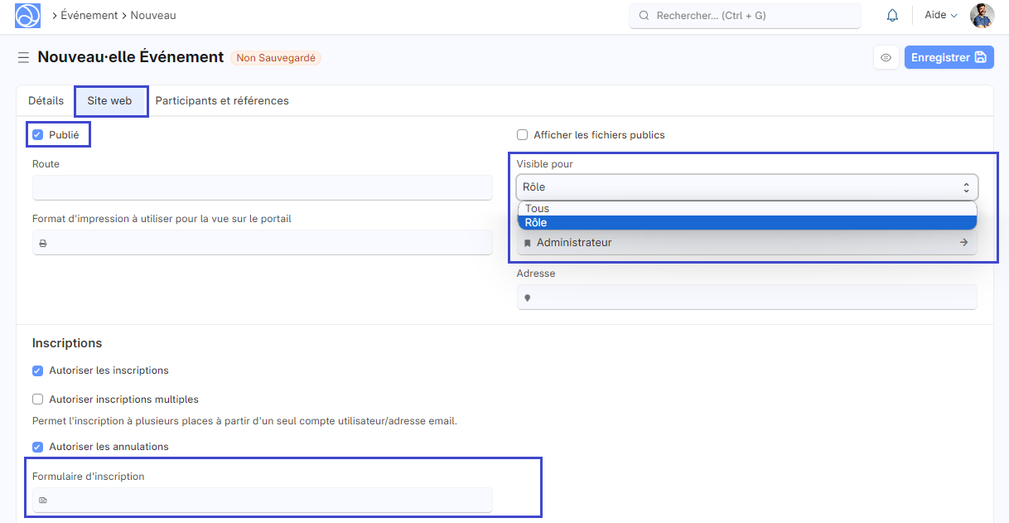Click the bookmark icon beside Administrateur
The image size is (1009, 523).
528,243
